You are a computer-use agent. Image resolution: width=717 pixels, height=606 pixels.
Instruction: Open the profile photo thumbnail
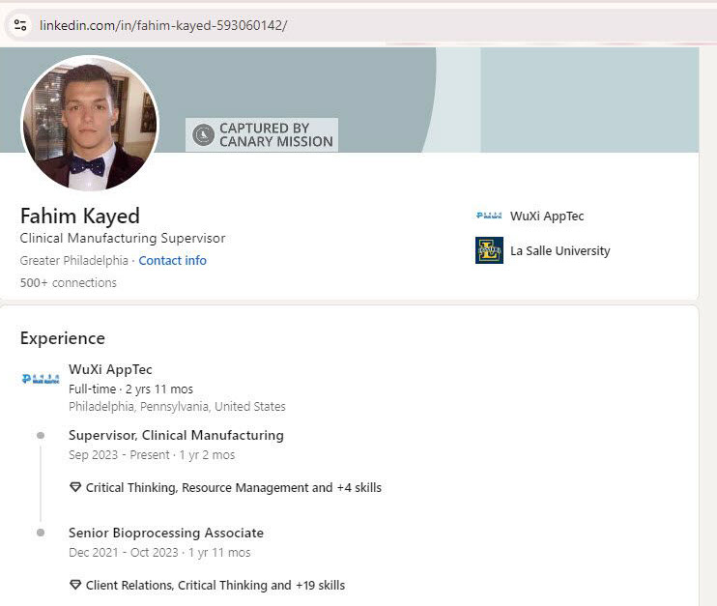pyautogui.click(x=89, y=122)
